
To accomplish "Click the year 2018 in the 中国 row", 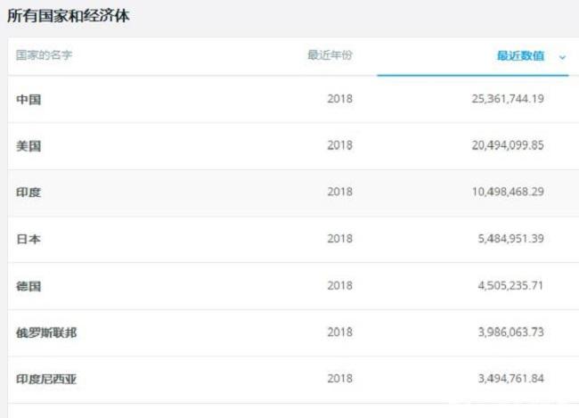I will (x=339, y=99).
